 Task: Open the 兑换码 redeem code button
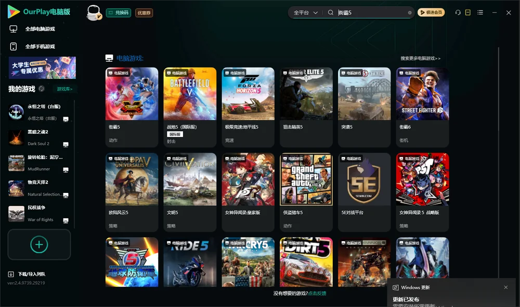pos(119,12)
